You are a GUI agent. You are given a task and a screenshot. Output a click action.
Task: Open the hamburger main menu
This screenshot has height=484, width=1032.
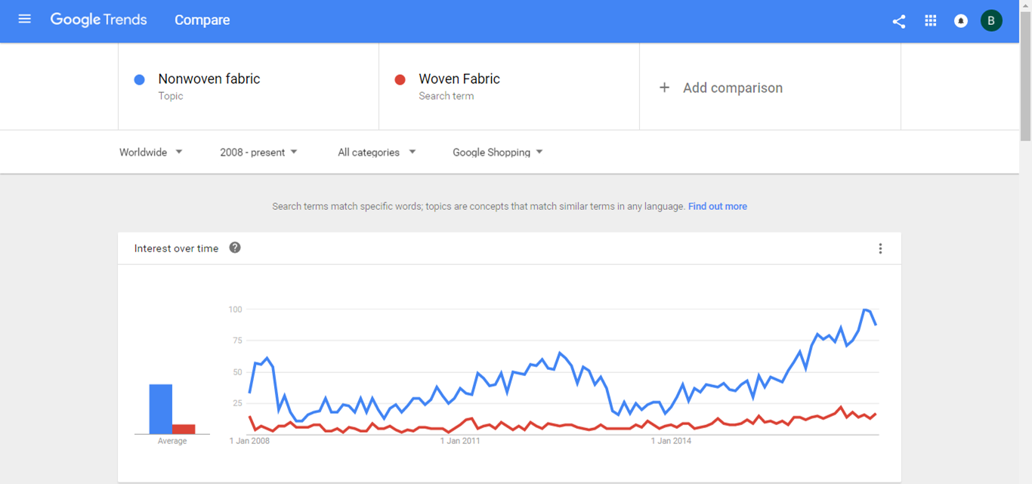click(24, 19)
